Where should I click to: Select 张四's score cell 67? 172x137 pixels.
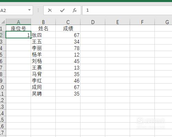click(x=68, y=35)
